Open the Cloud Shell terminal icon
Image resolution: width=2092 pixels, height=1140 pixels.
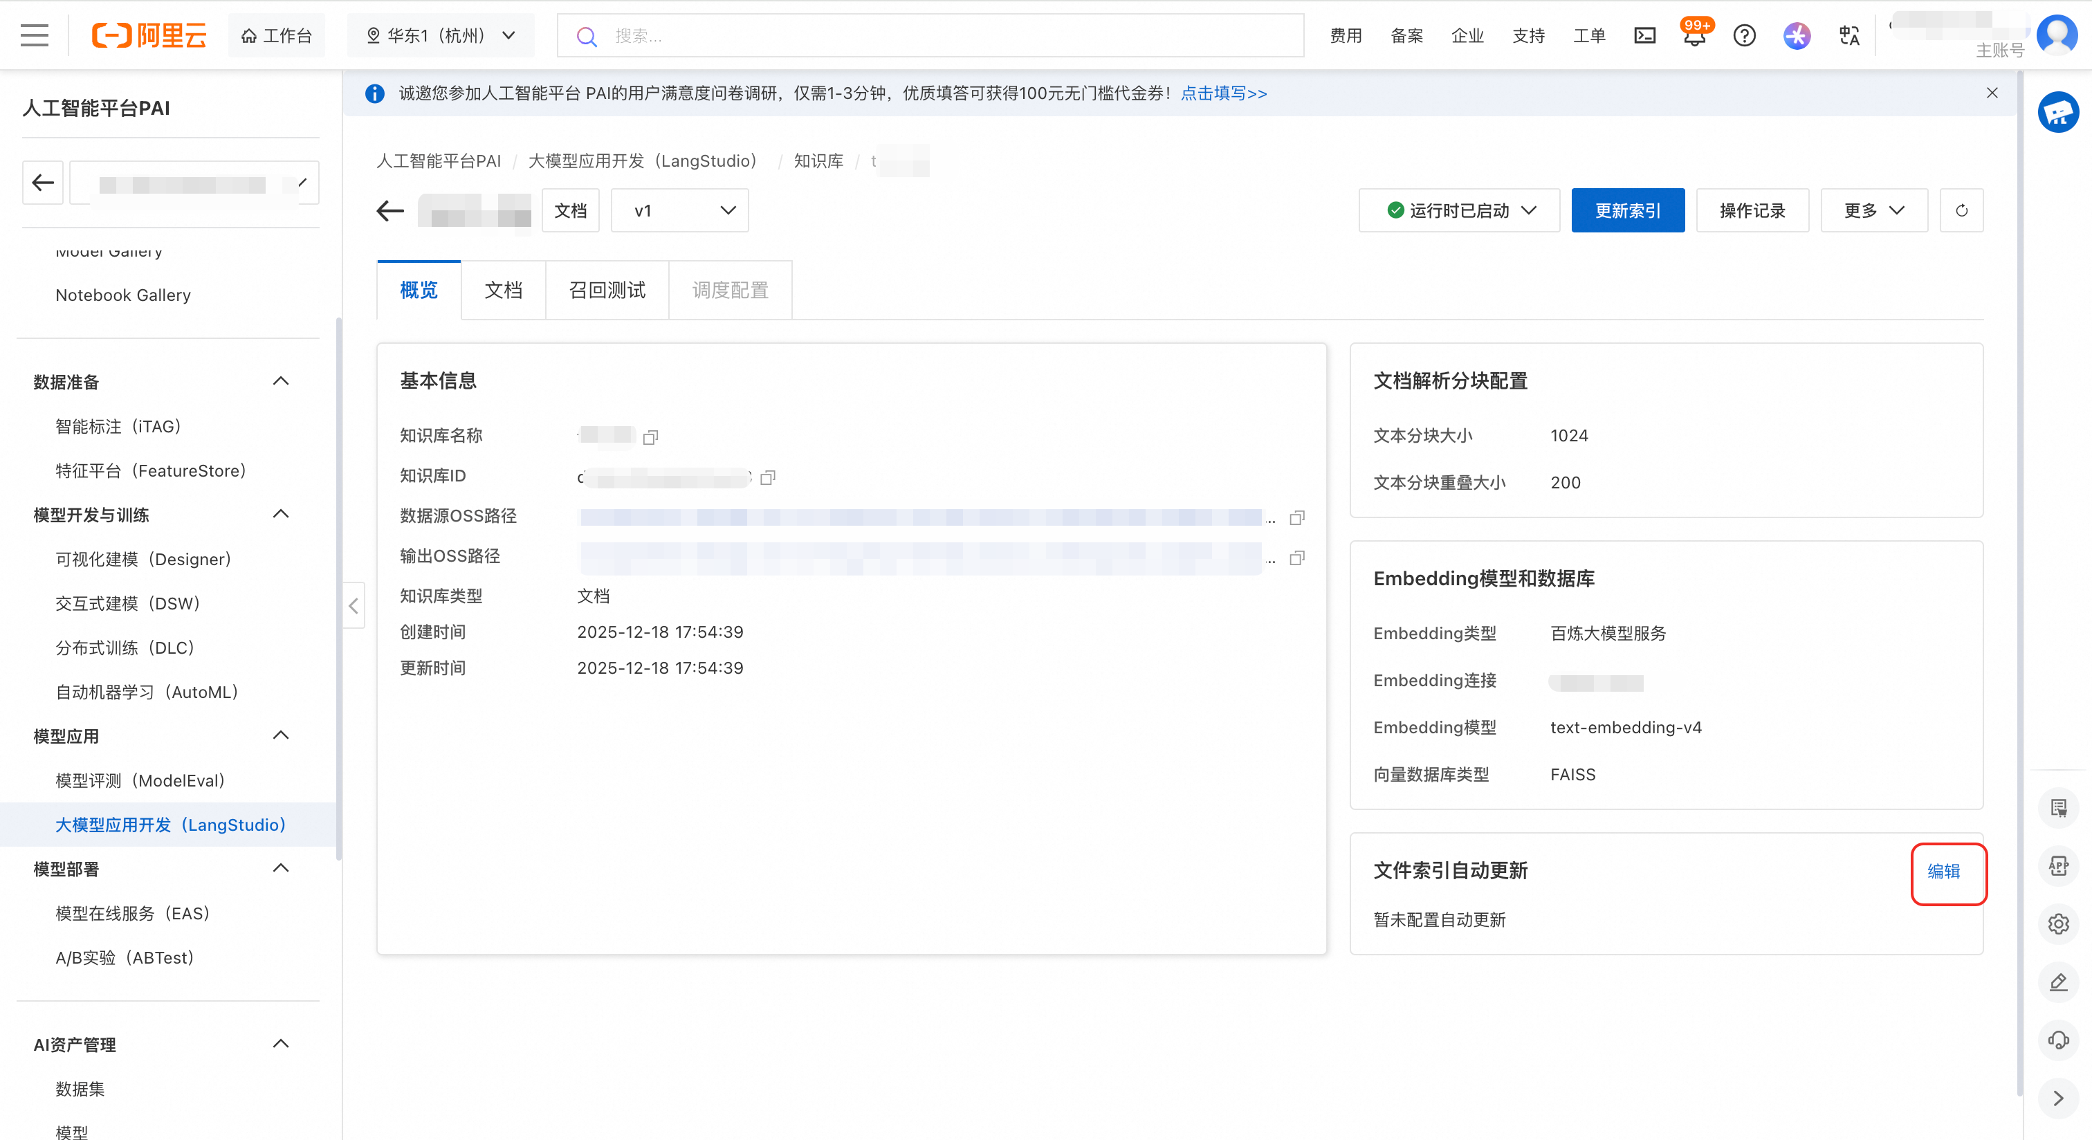click(x=1644, y=36)
